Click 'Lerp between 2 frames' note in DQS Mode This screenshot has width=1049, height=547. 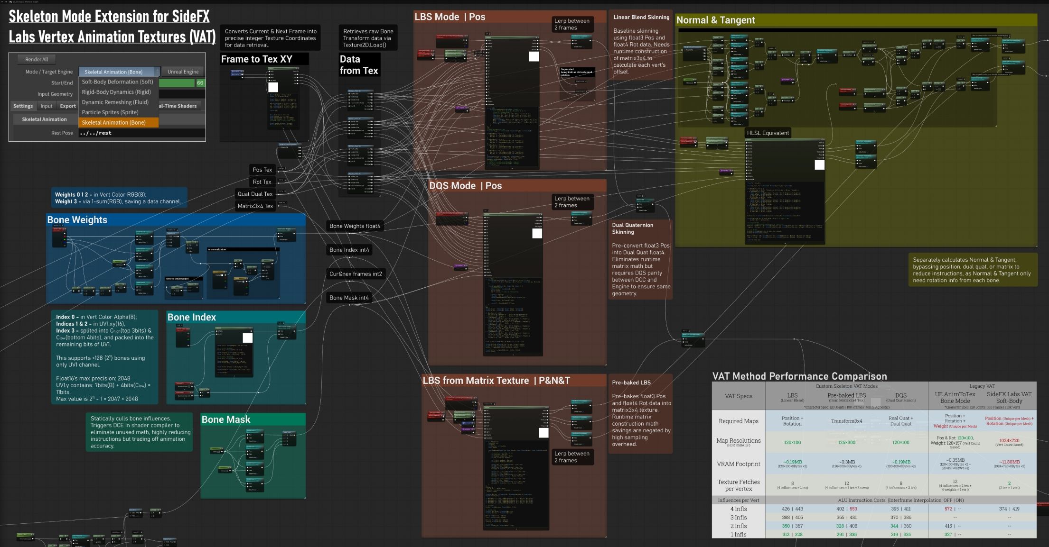tap(572, 202)
